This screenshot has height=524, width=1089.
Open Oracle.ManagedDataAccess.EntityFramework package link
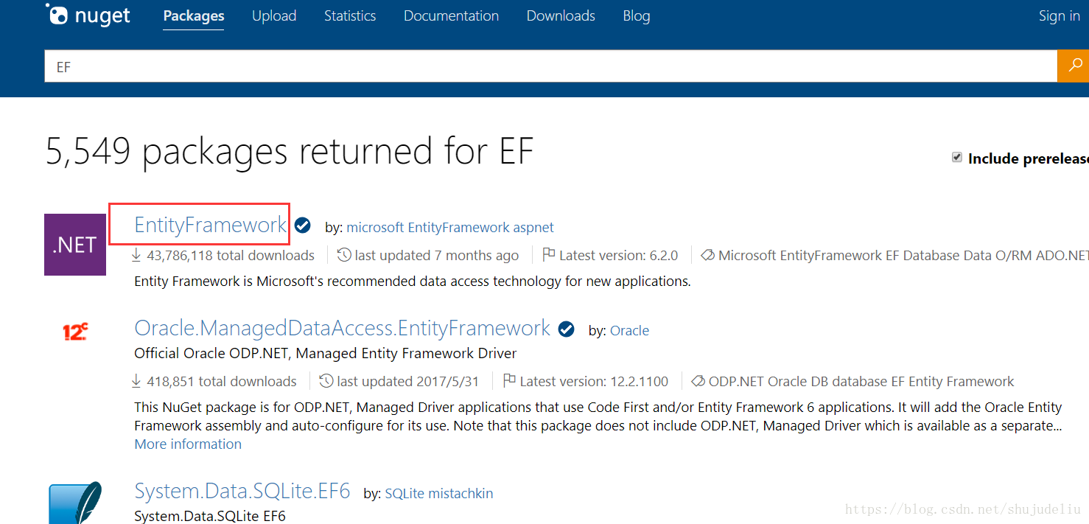coord(342,328)
